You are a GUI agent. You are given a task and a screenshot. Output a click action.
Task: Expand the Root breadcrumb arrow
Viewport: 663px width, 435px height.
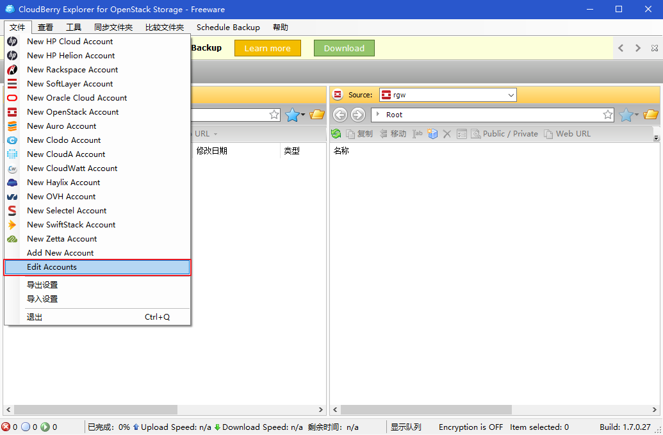tap(377, 114)
